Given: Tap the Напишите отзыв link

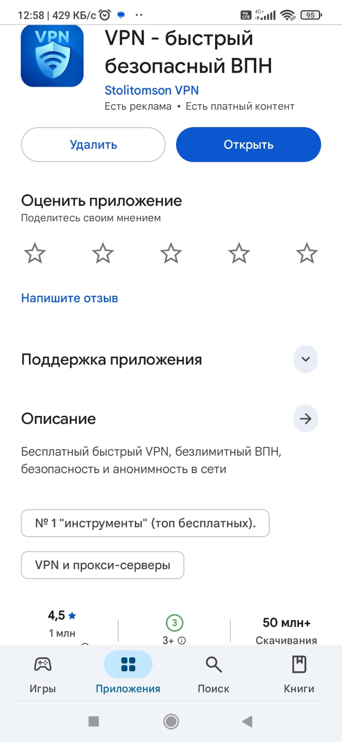Looking at the screenshot, I should (70, 298).
